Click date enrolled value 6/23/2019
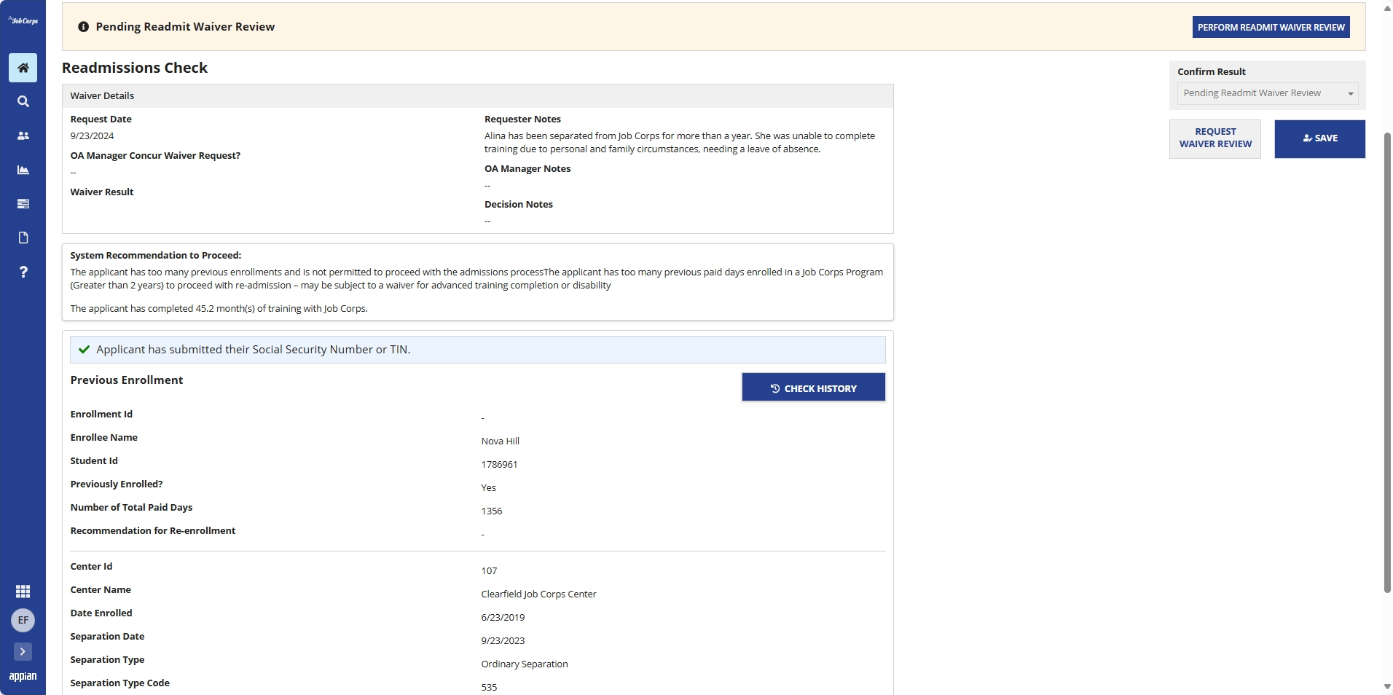Viewport: 1393px width, 695px height. [x=503, y=618]
